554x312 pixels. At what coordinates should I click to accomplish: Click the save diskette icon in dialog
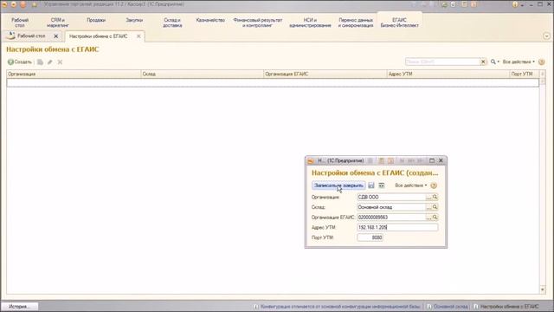371,185
